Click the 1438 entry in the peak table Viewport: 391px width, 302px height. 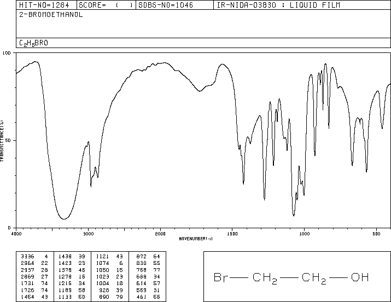click(65, 257)
